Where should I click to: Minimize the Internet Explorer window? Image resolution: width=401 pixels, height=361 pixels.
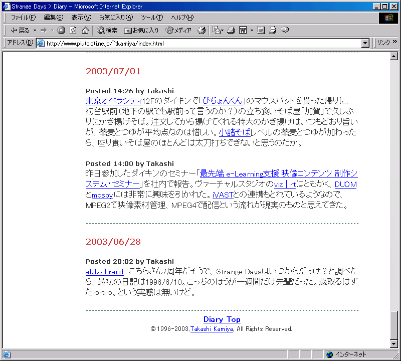pos(376,7)
